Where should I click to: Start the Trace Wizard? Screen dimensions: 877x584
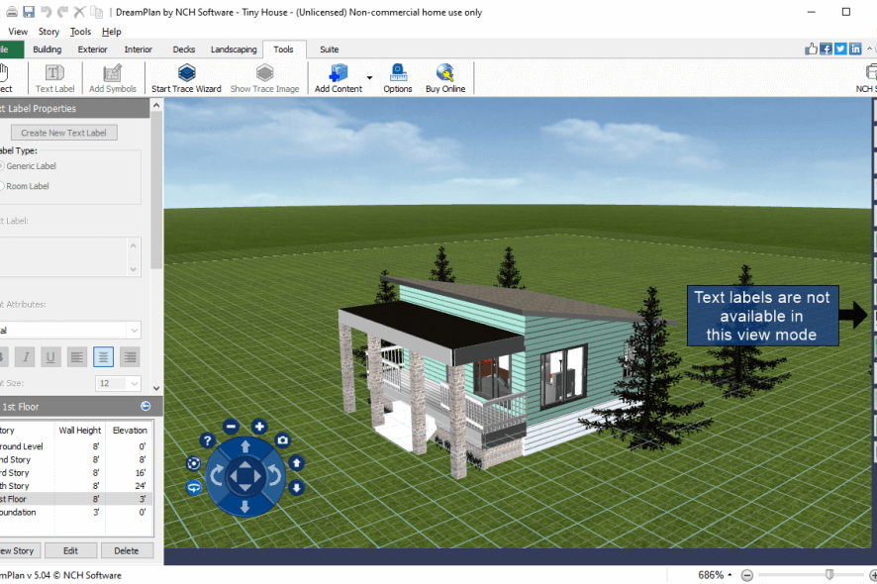186,78
